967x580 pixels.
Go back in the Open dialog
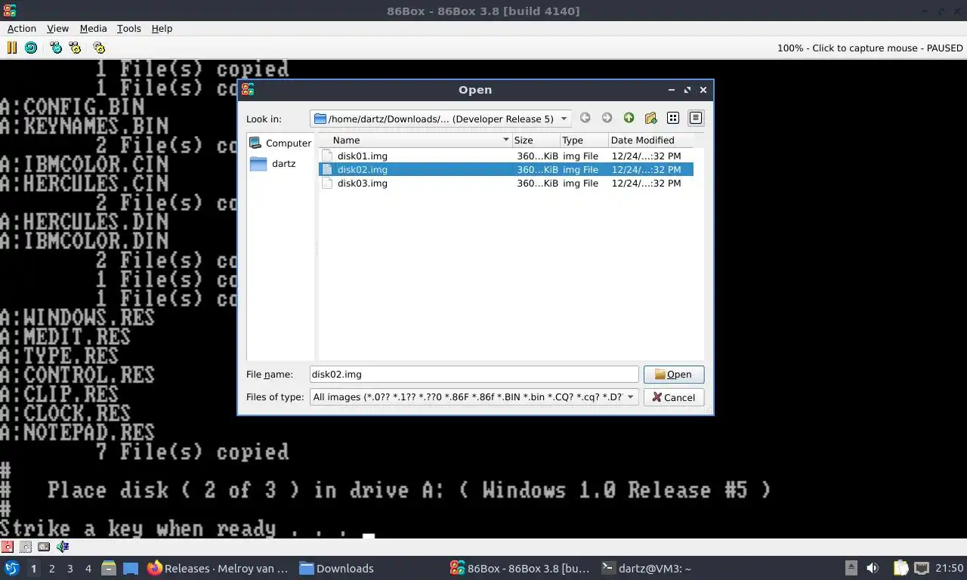point(585,118)
